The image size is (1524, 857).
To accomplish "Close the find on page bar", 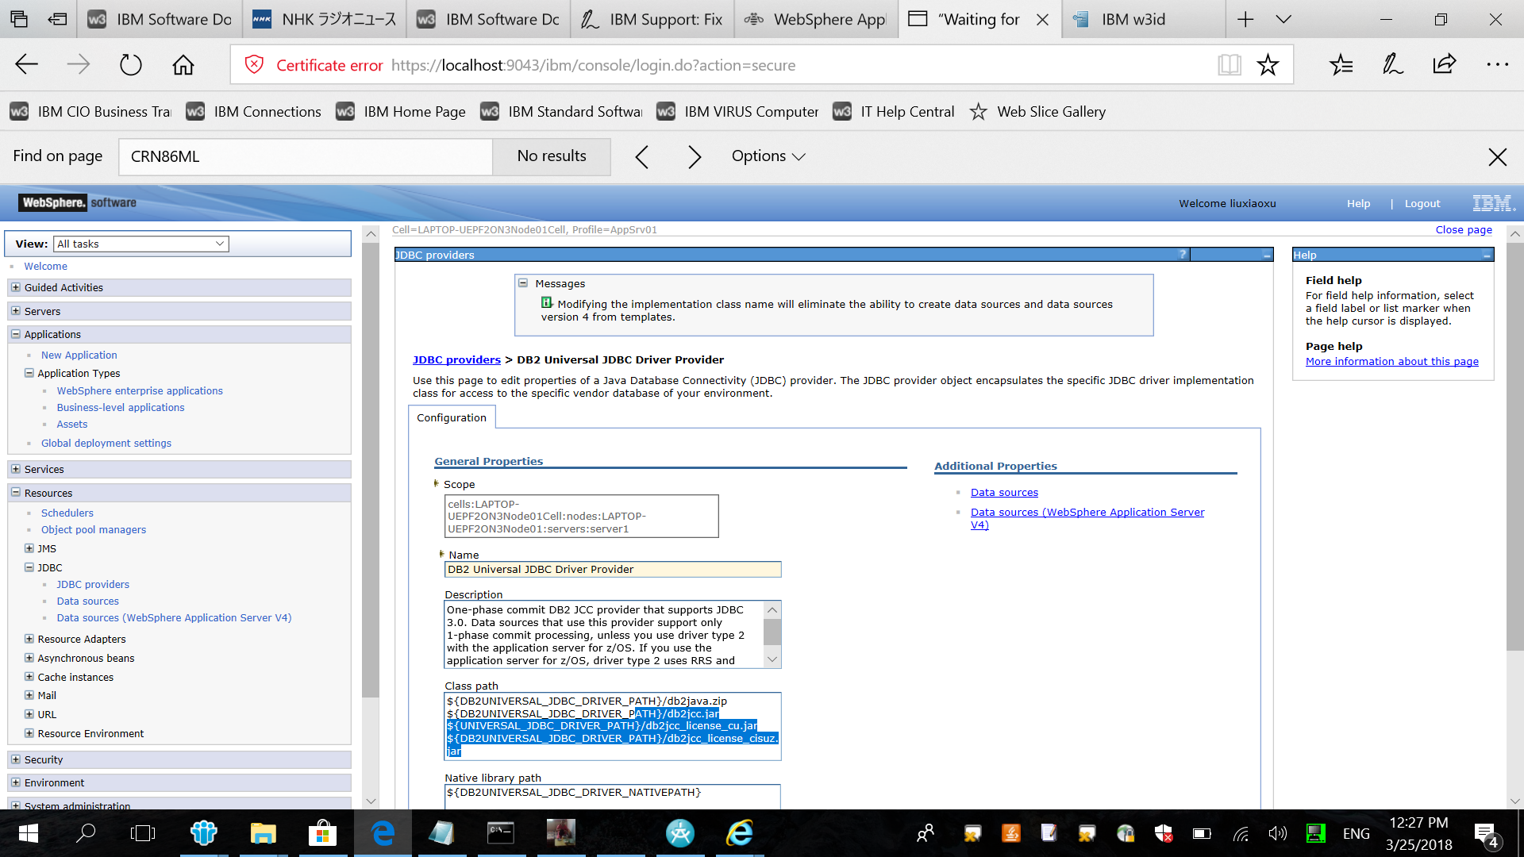I will 1498,157.
